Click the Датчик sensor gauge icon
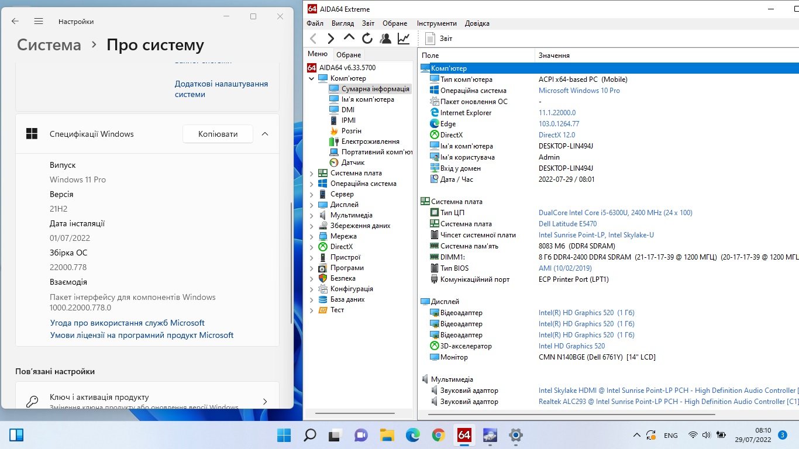Viewport: 799px width, 449px height. 334,163
